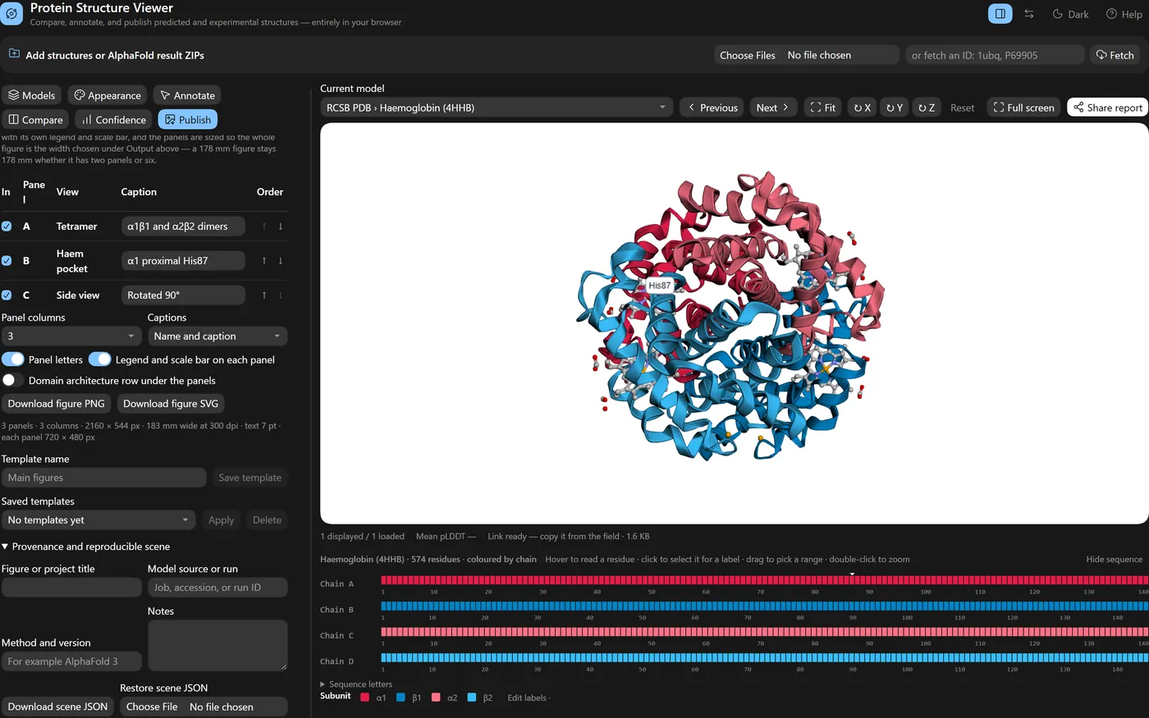Click the Template name input field
This screenshot has height=718, width=1149.
[x=103, y=478]
